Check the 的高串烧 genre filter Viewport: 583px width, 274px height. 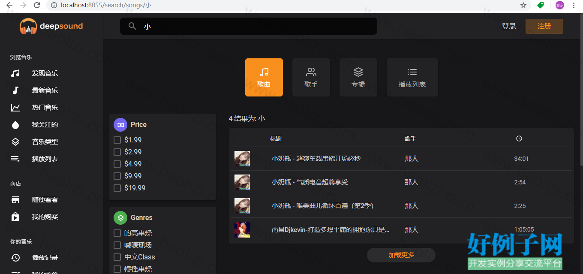pos(117,233)
